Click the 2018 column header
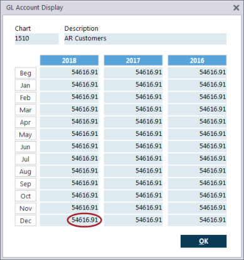Image resolution: width=244 pixels, height=260 pixels. point(69,60)
